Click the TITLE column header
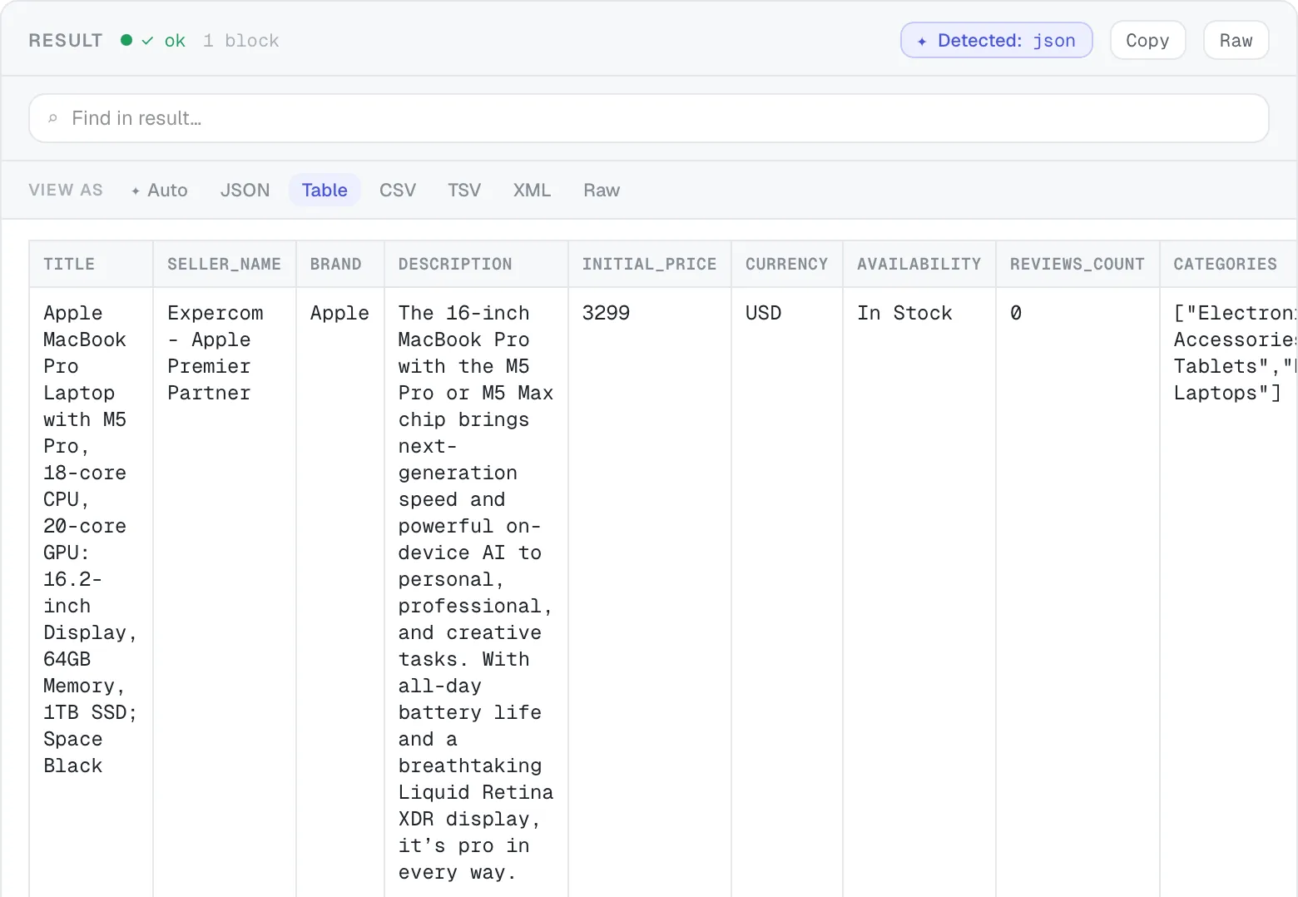The width and height of the screenshot is (1298, 897). click(x=92, y=264)
